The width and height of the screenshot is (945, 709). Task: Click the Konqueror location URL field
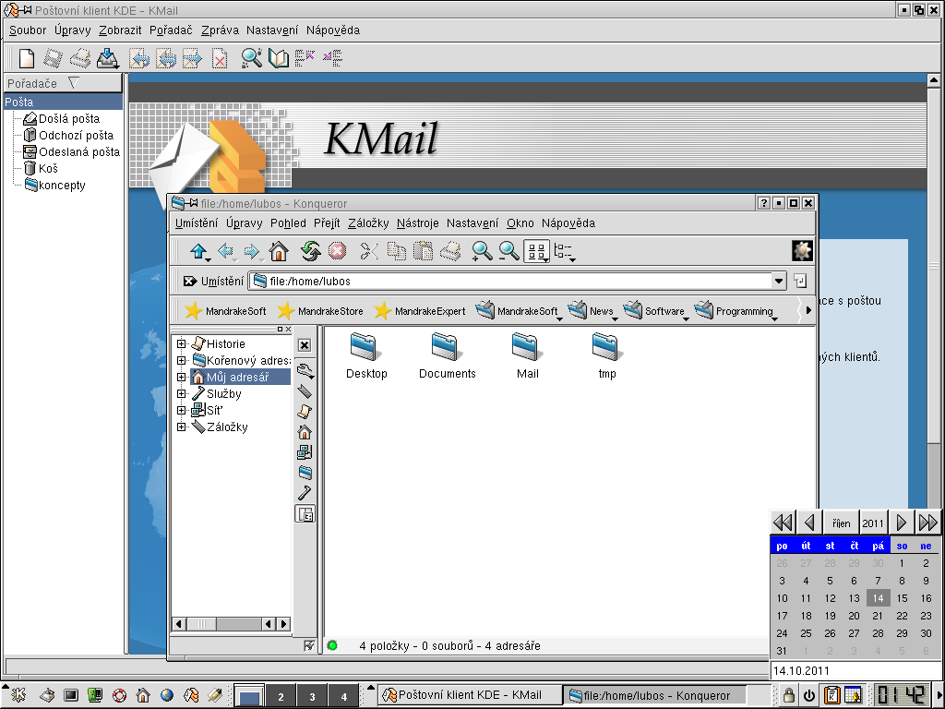click(x=511, y=281)
